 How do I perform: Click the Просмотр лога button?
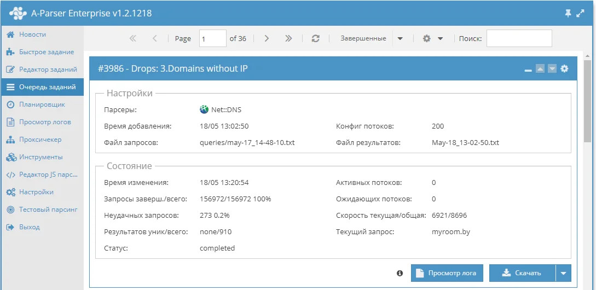point(447,273)
